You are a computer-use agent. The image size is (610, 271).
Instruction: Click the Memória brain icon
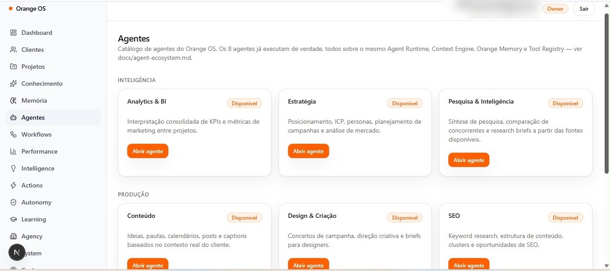click(x=13, y=100)
